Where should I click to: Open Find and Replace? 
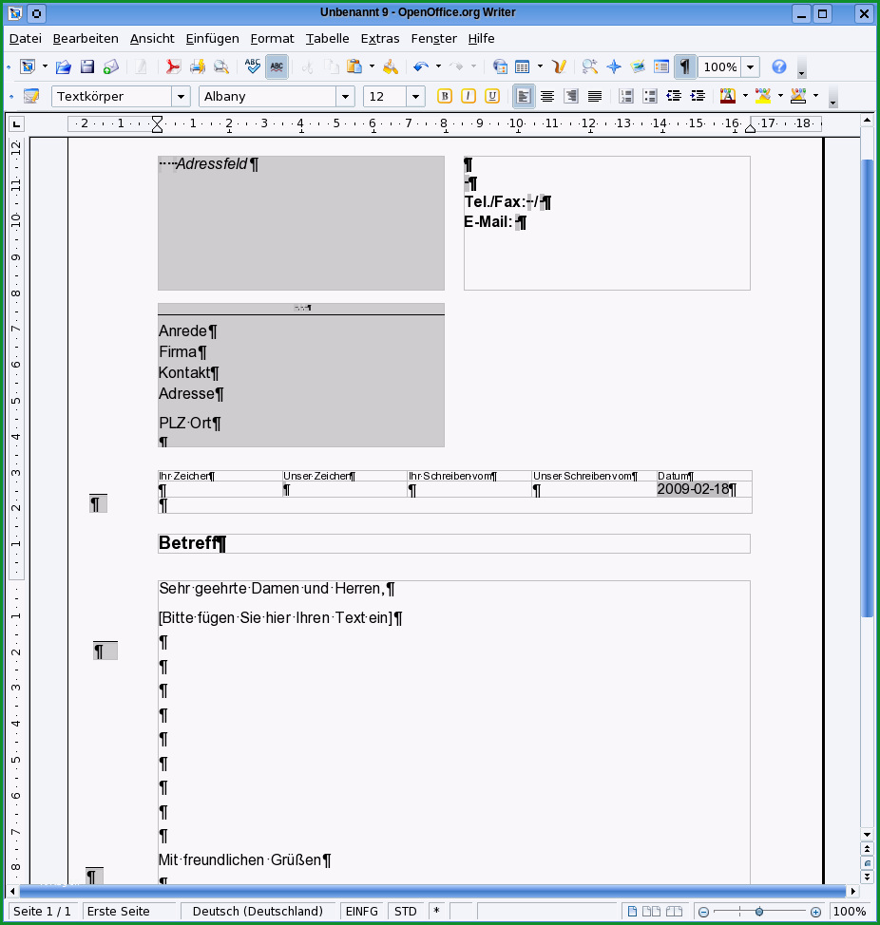pyautogui.click(x=589, y=66)
